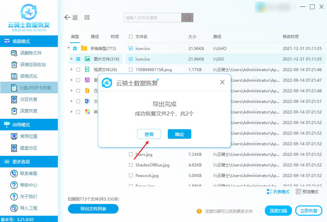Click the 视频文件 film type icon
The width and height of the screenshot is (327, 222).
click(87, 69)
